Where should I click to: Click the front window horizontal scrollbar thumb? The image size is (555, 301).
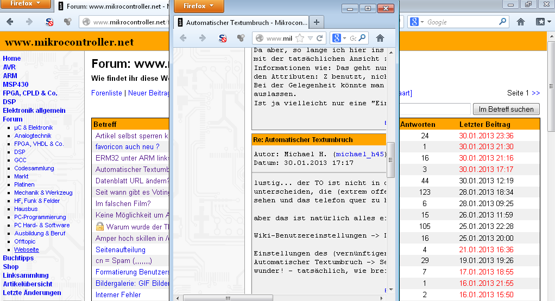(228, 298)
